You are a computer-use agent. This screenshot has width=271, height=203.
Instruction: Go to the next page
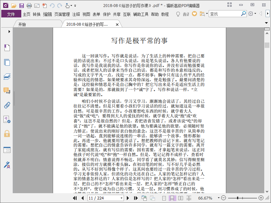point(128,198)
